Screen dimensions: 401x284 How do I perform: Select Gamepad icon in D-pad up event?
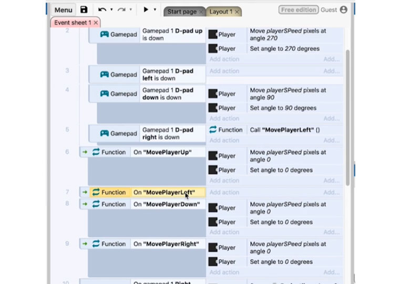click(105, 34)
